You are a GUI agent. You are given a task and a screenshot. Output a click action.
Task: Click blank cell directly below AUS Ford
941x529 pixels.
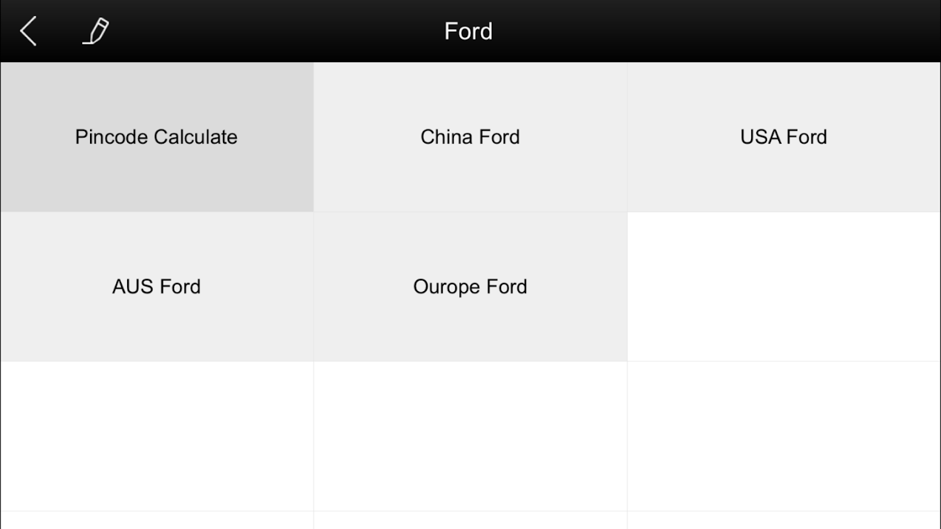coord(156,436)
